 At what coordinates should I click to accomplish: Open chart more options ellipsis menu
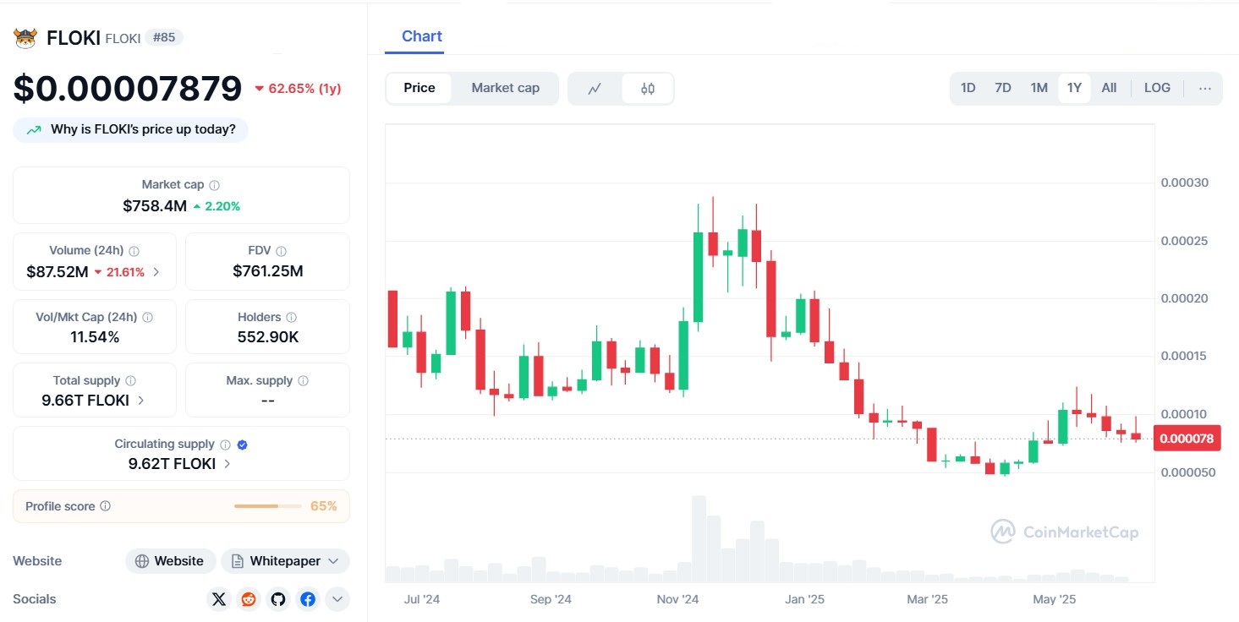pos(1205,88)
